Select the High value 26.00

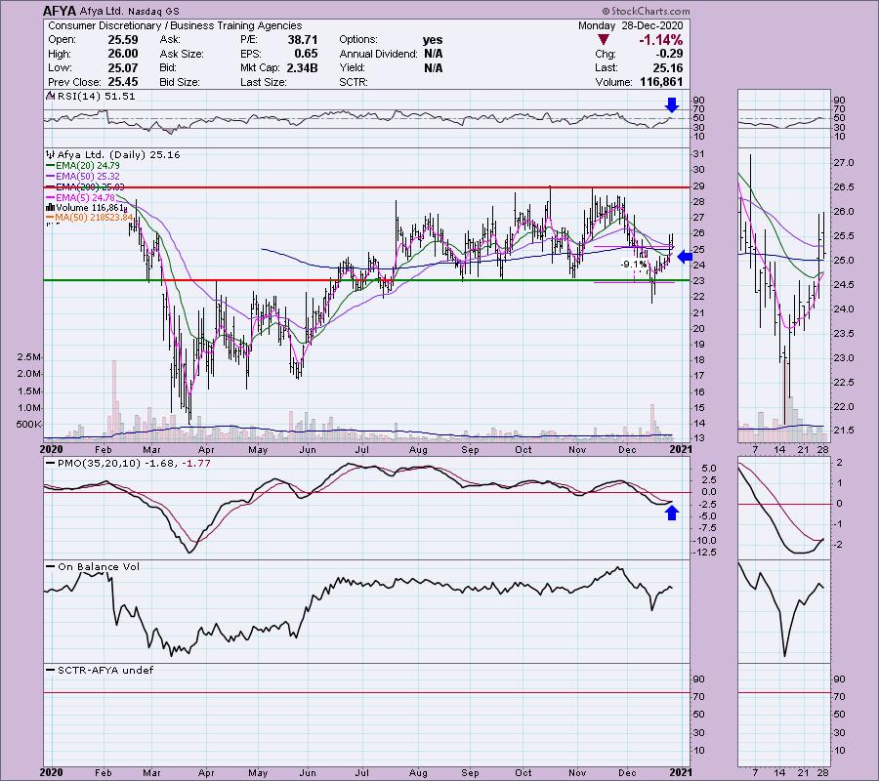coord(123,54)
